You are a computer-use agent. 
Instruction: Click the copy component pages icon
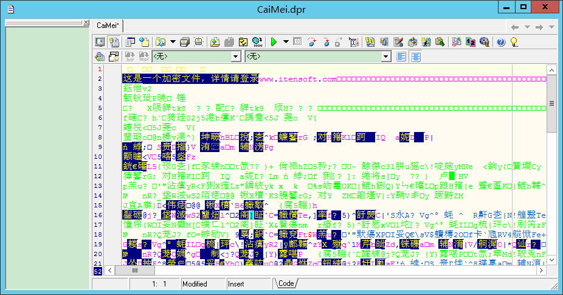pyautogui.click(x=384, y=42)
